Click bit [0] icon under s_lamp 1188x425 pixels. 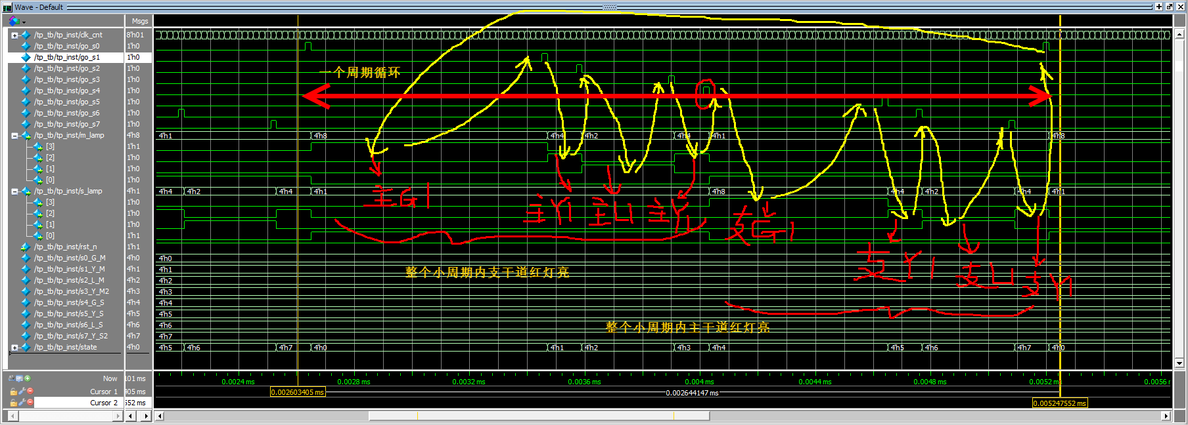coord(37,236)
